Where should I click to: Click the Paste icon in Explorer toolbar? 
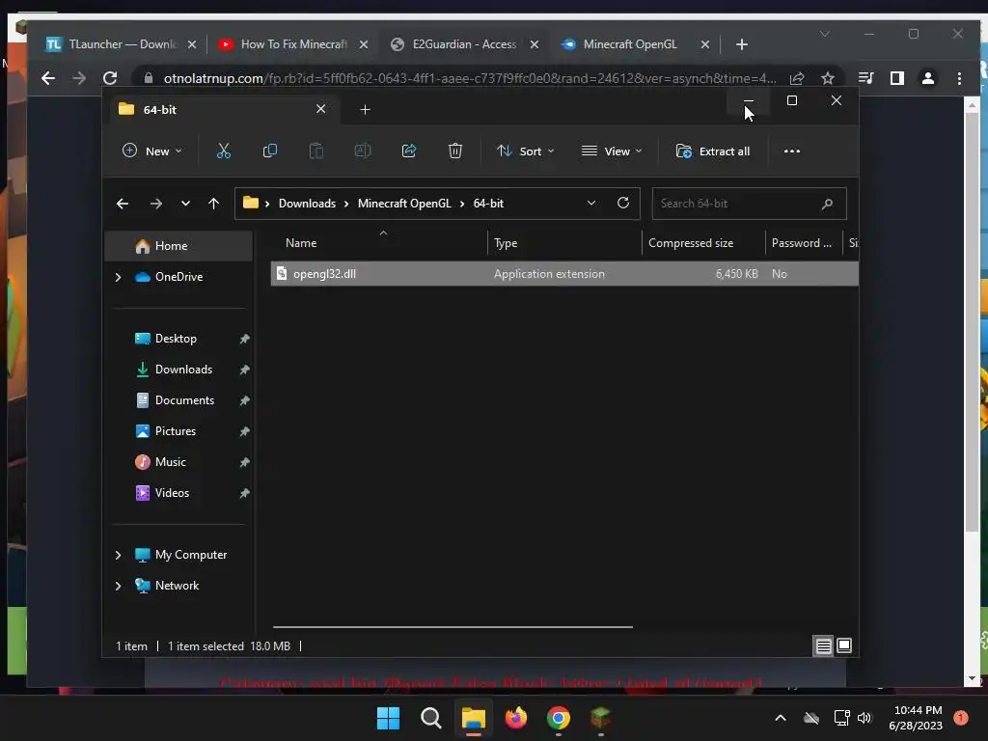316,151
